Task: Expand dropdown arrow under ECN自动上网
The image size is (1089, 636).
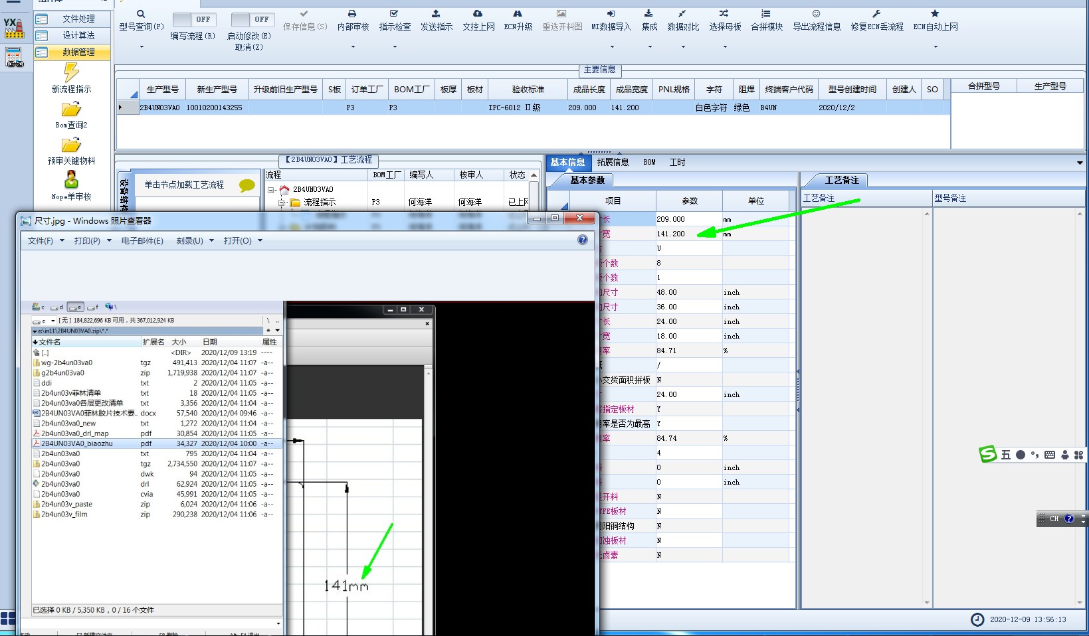Action: pos(936,47)
